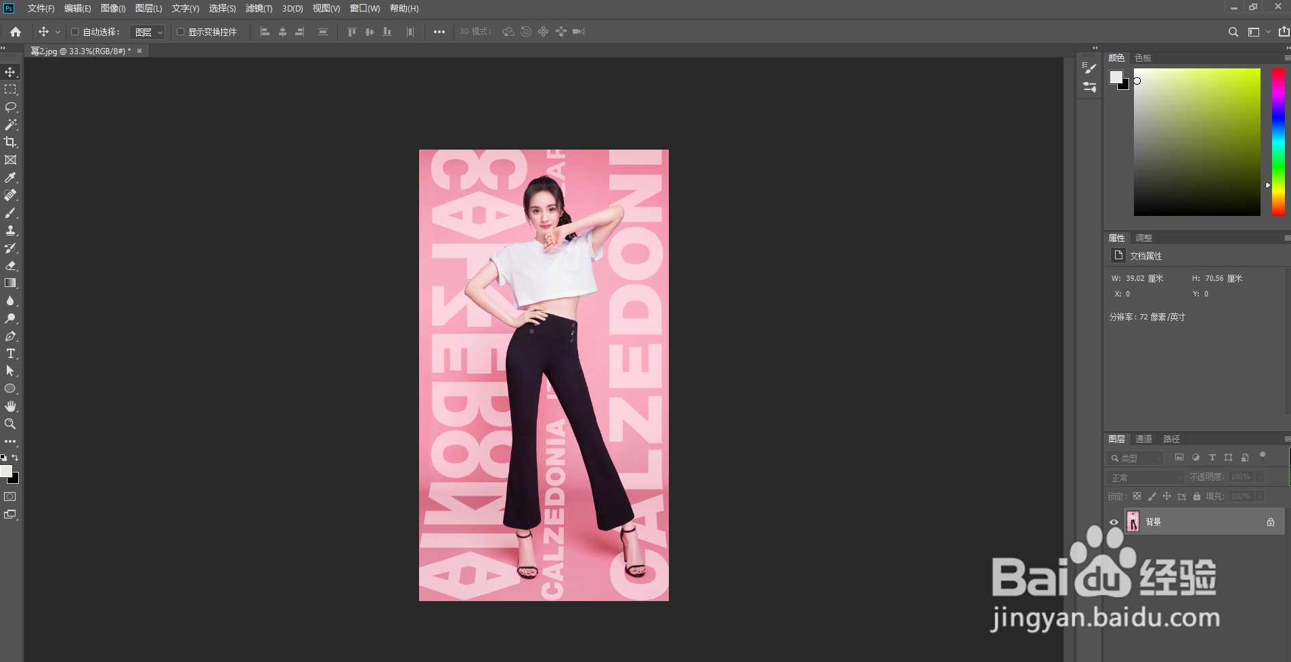Click the Home icon in options bar
Image resolution: width=1291 pixels, height=662 pixels.
[16, 32]
